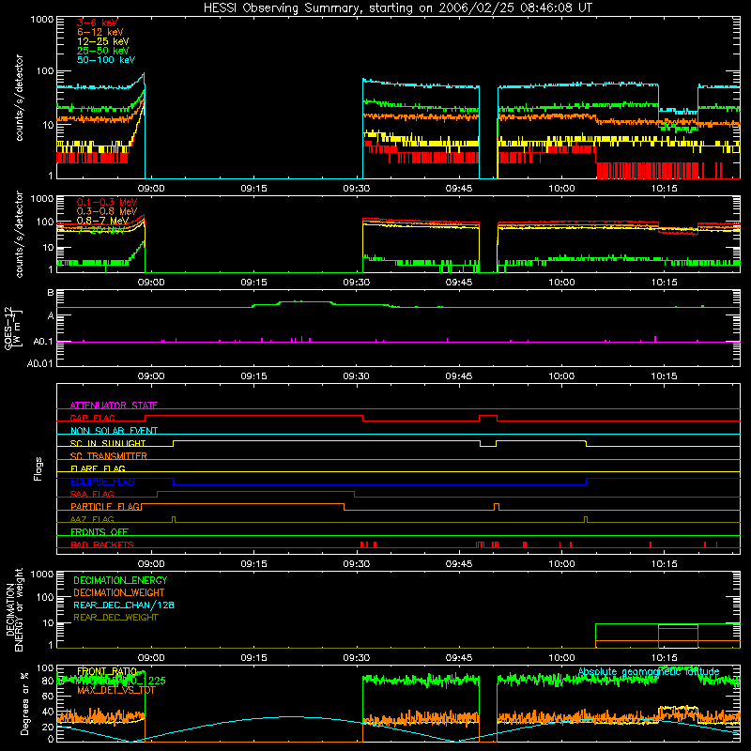Click '10:00' tick below the keV counts panel
This screenshot has width=751, height=751.
561,189
